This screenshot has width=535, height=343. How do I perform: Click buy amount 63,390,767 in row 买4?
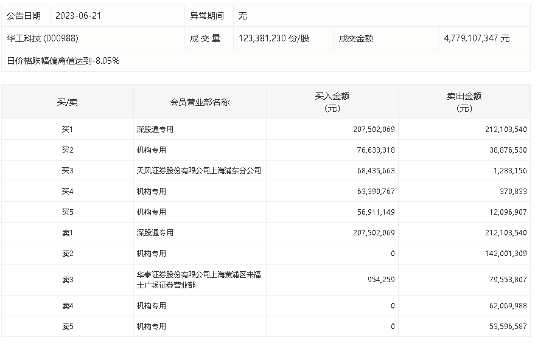point(374,192)
